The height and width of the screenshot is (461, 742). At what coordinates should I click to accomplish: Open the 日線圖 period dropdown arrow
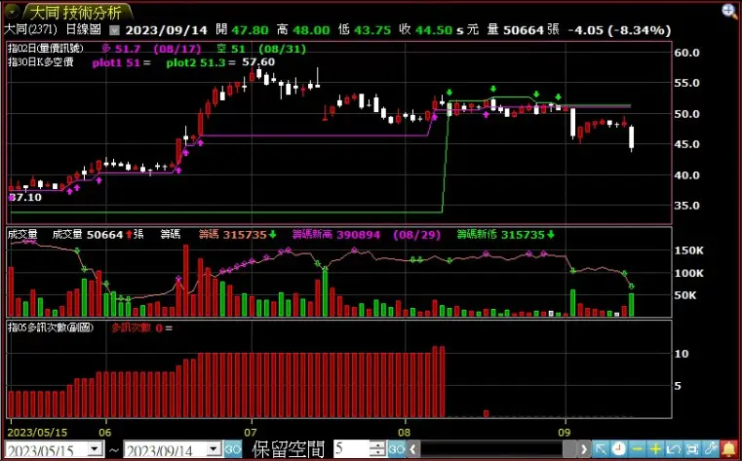[x=114, y=30]
